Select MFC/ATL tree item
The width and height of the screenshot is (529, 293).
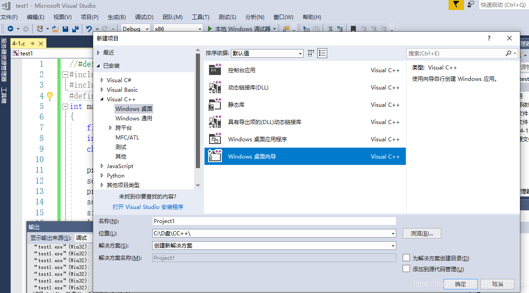(127, 137)
